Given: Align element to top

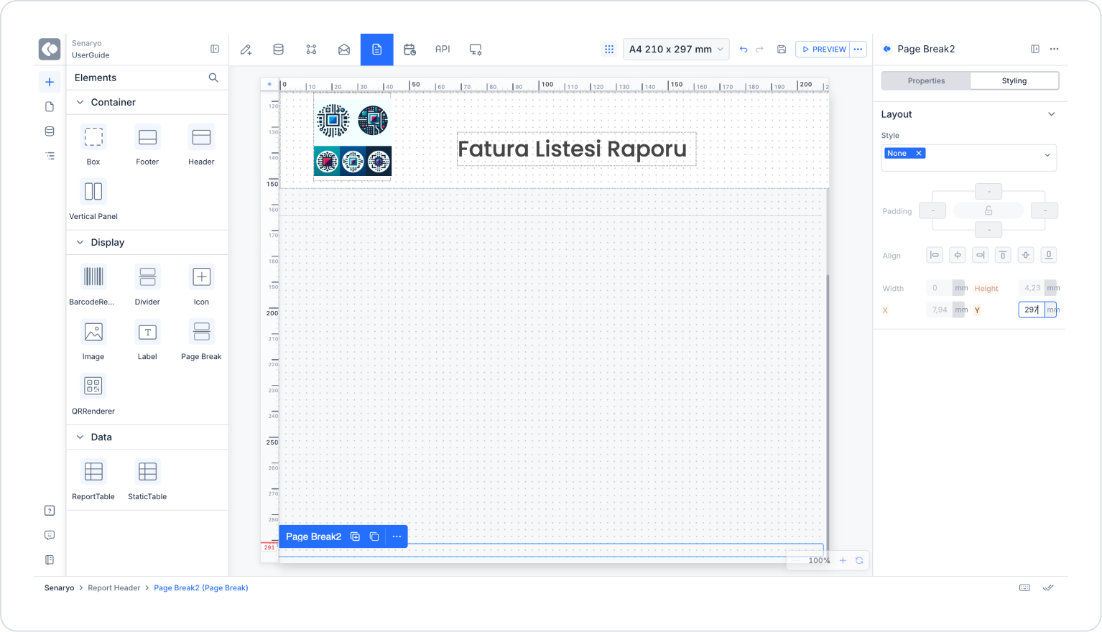Looking at the screenshot, I should coord(1003,255).
